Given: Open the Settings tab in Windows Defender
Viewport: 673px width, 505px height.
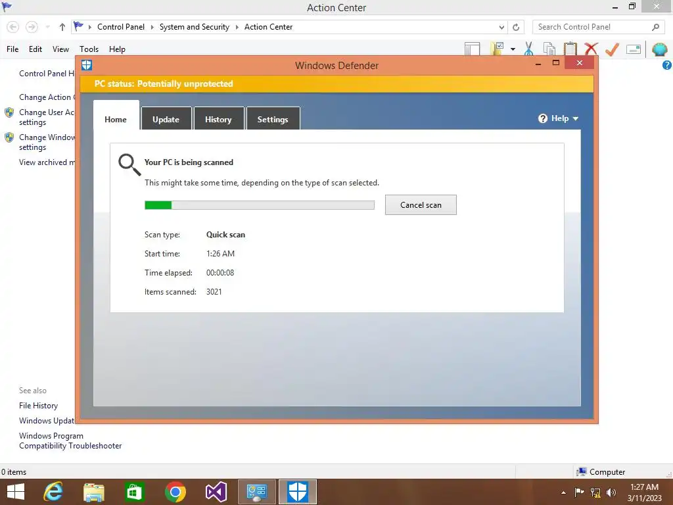Looking at the screenshot, I should (x=273, y=119).
